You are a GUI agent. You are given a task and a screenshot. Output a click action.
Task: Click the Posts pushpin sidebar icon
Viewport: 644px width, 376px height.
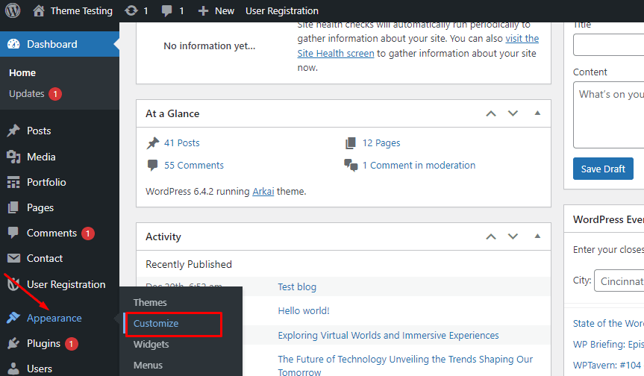point(13,131)
